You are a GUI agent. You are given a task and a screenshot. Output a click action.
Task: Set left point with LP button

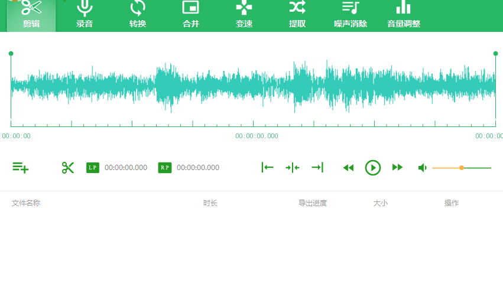coord(93,168)
